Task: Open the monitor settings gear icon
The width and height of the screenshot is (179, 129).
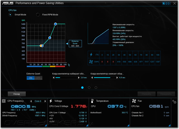Action: 174,102
